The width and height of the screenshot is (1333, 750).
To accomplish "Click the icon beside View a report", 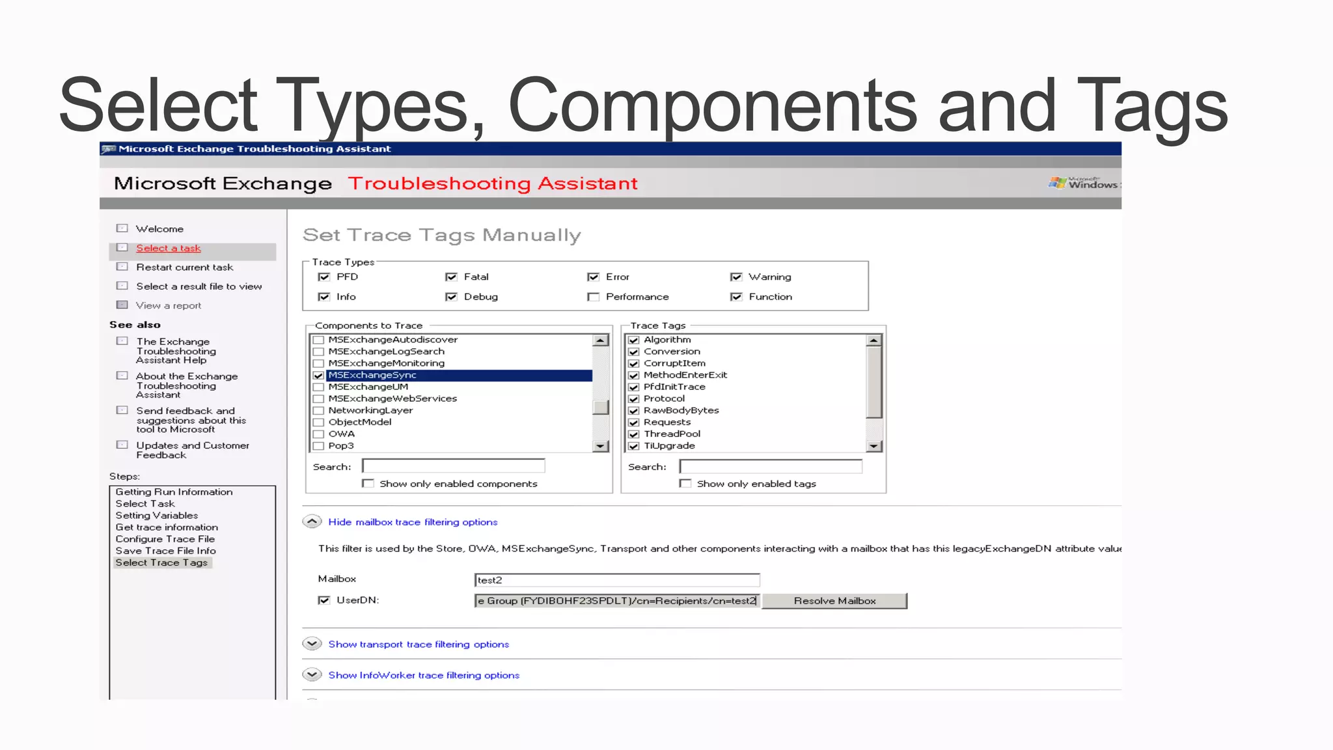I will coord(122,305).
